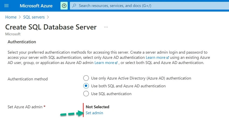
Task: Open first Learn more link after authentication
Action: pyautogui.click(x=157, y=57)
